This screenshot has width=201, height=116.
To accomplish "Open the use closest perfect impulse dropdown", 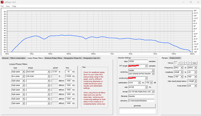I will point(141,74).
